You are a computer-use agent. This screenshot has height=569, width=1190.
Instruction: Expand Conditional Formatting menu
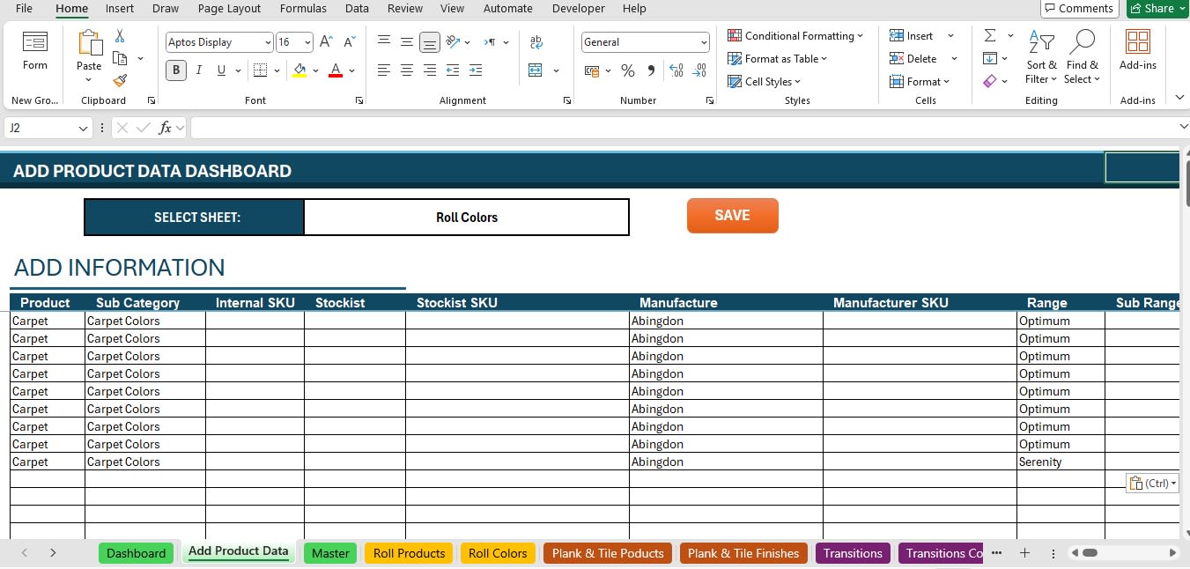[x=795, y=36]
